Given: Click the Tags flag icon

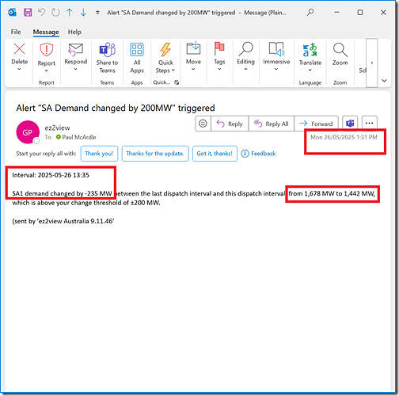Looking at the screenshot, I should tap(219, 48).
